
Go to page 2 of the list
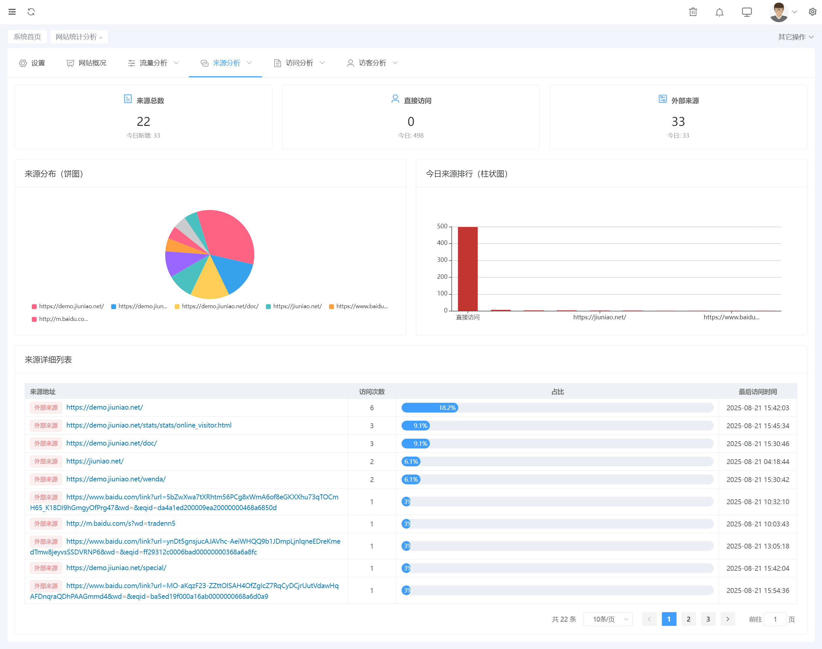688,619
